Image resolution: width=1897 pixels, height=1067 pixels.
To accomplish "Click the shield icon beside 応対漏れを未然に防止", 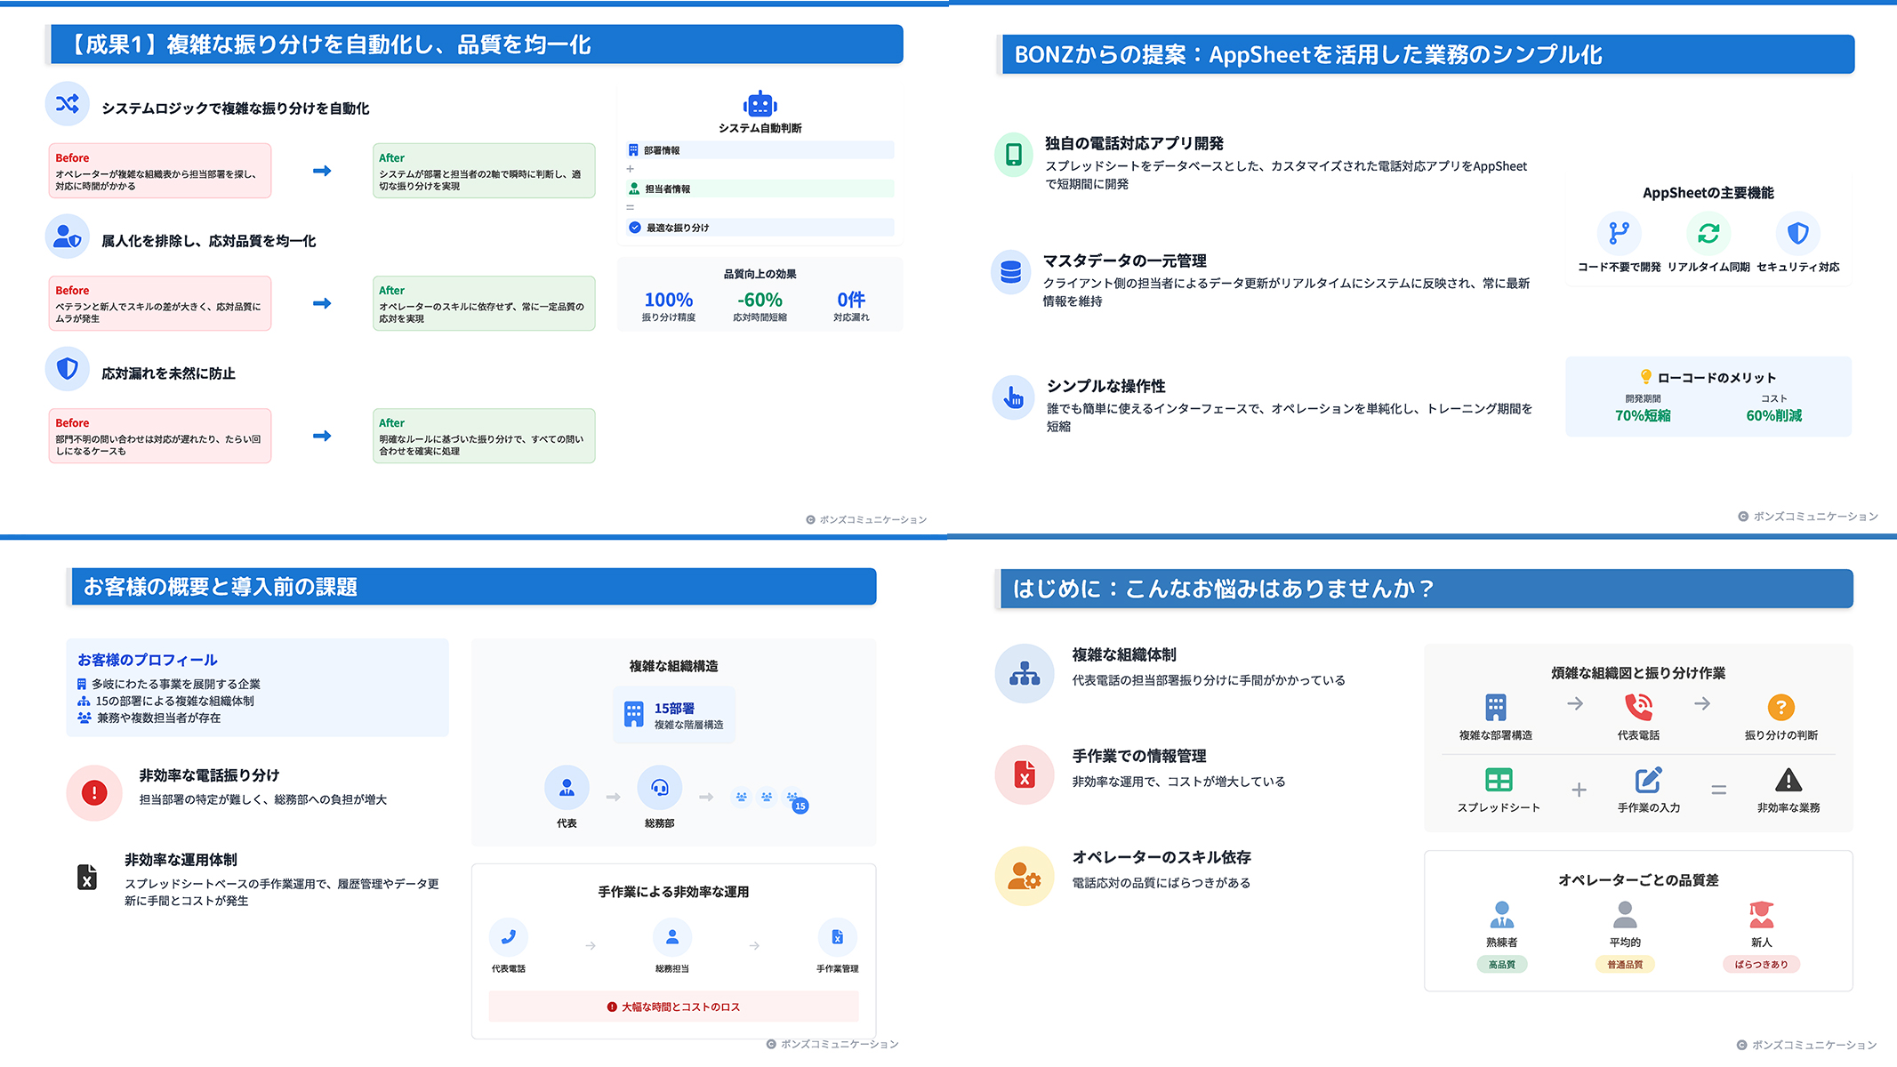I will pos(68,369).
